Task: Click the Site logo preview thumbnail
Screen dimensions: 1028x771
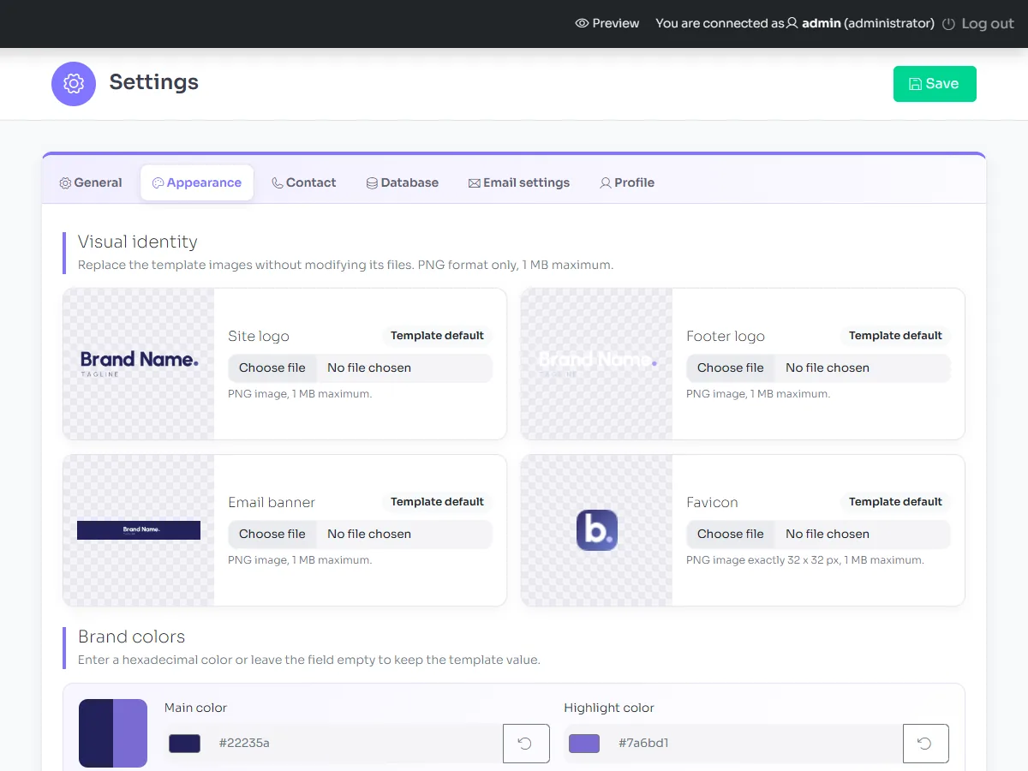Action: click(139, 364)
